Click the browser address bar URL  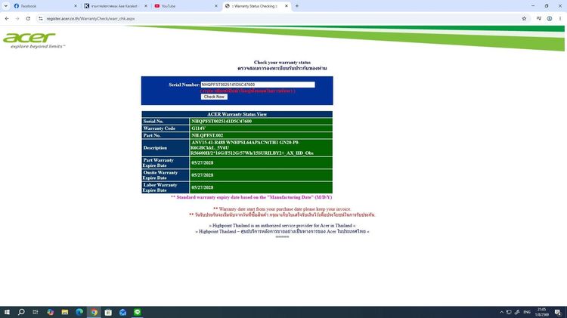[x=91, y=18]
